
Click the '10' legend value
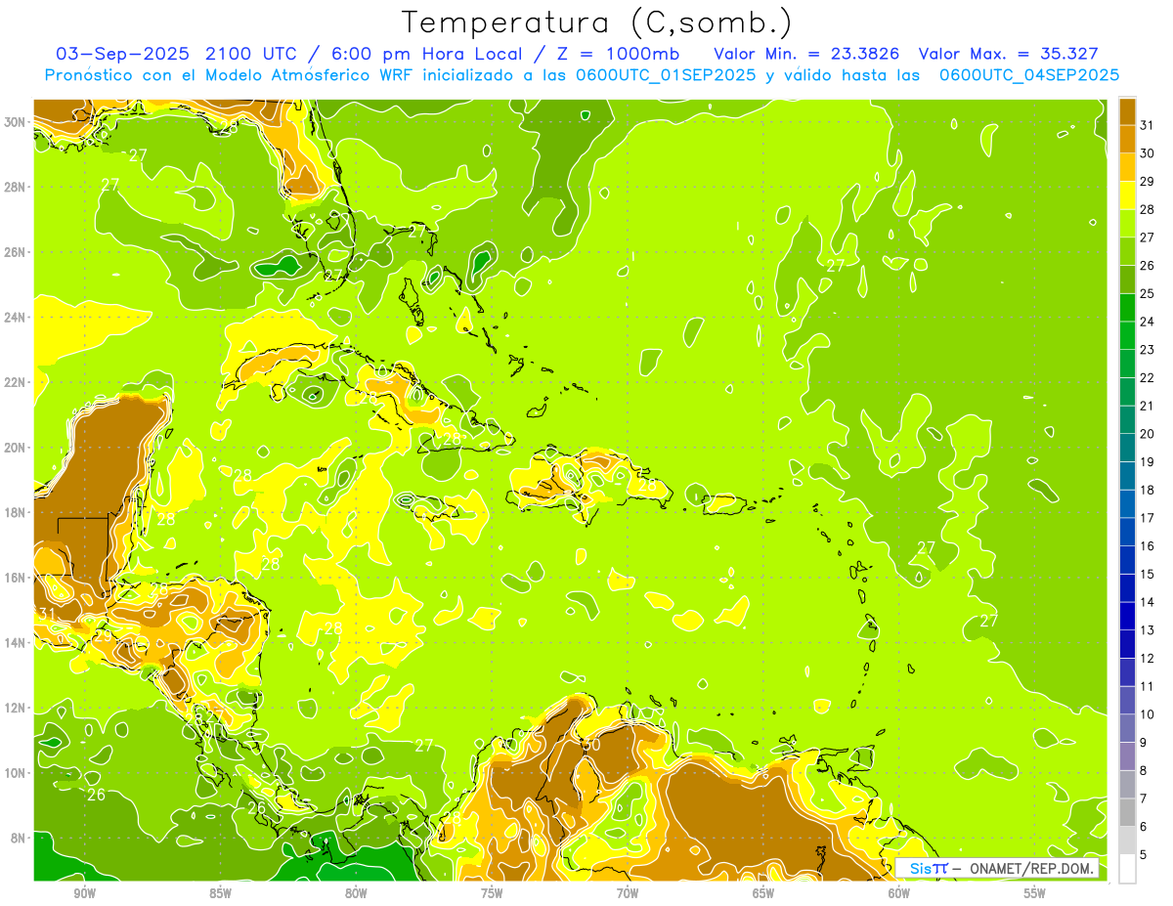tap(1148, 714)
